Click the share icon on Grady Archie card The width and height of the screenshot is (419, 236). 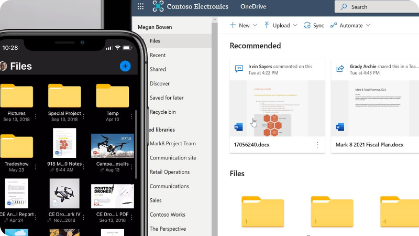click(x=340, y=69)
